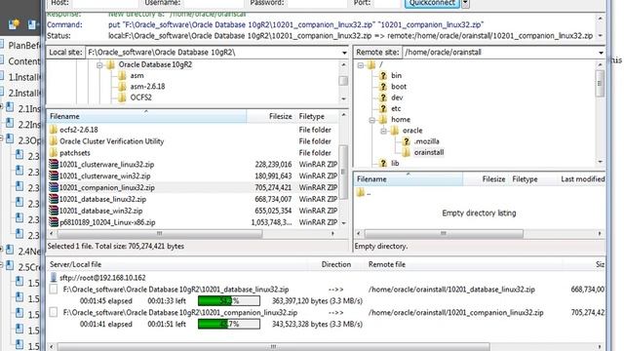624x351 pixels.
Task: Click the remote file list horizontal scrollbar
Action: tap(444, 234)
